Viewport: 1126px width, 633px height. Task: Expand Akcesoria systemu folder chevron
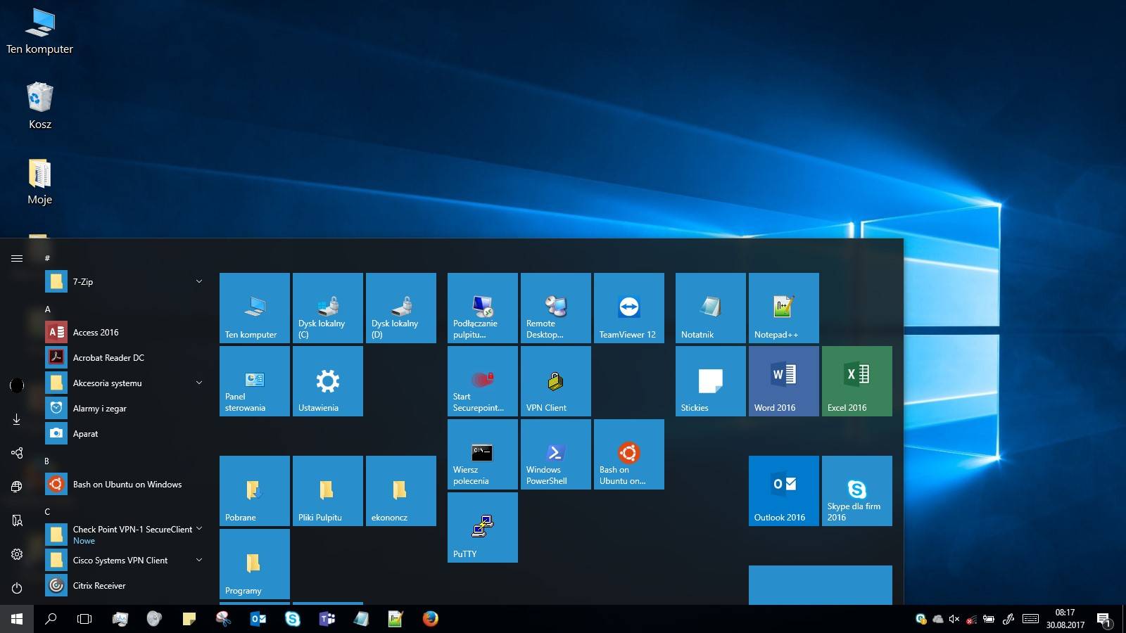tap(199, 383)
